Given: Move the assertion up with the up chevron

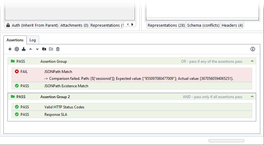Looking at the screenshot, I should (30, 49).
